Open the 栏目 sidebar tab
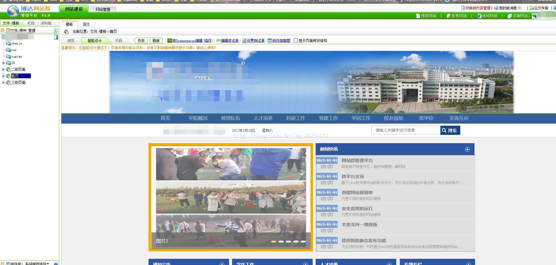Screen dimensions: 556x265 pyautogui.click(x=31, y=23)
